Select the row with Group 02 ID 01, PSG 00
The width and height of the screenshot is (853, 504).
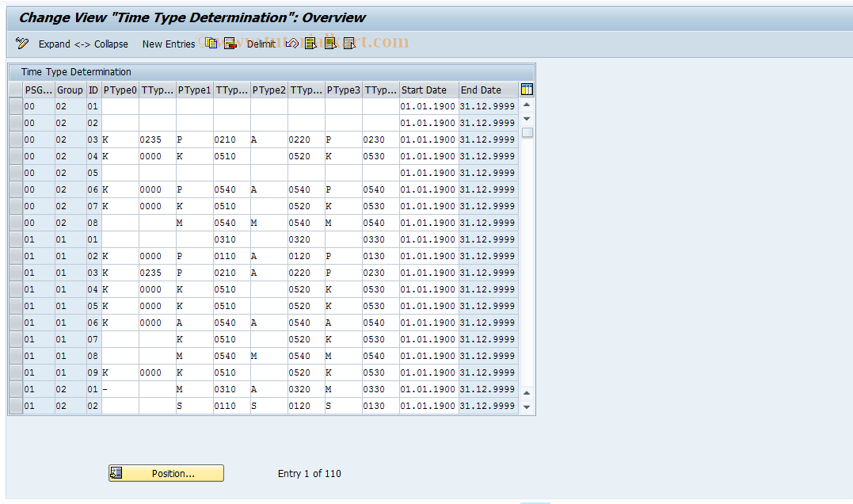16,107
